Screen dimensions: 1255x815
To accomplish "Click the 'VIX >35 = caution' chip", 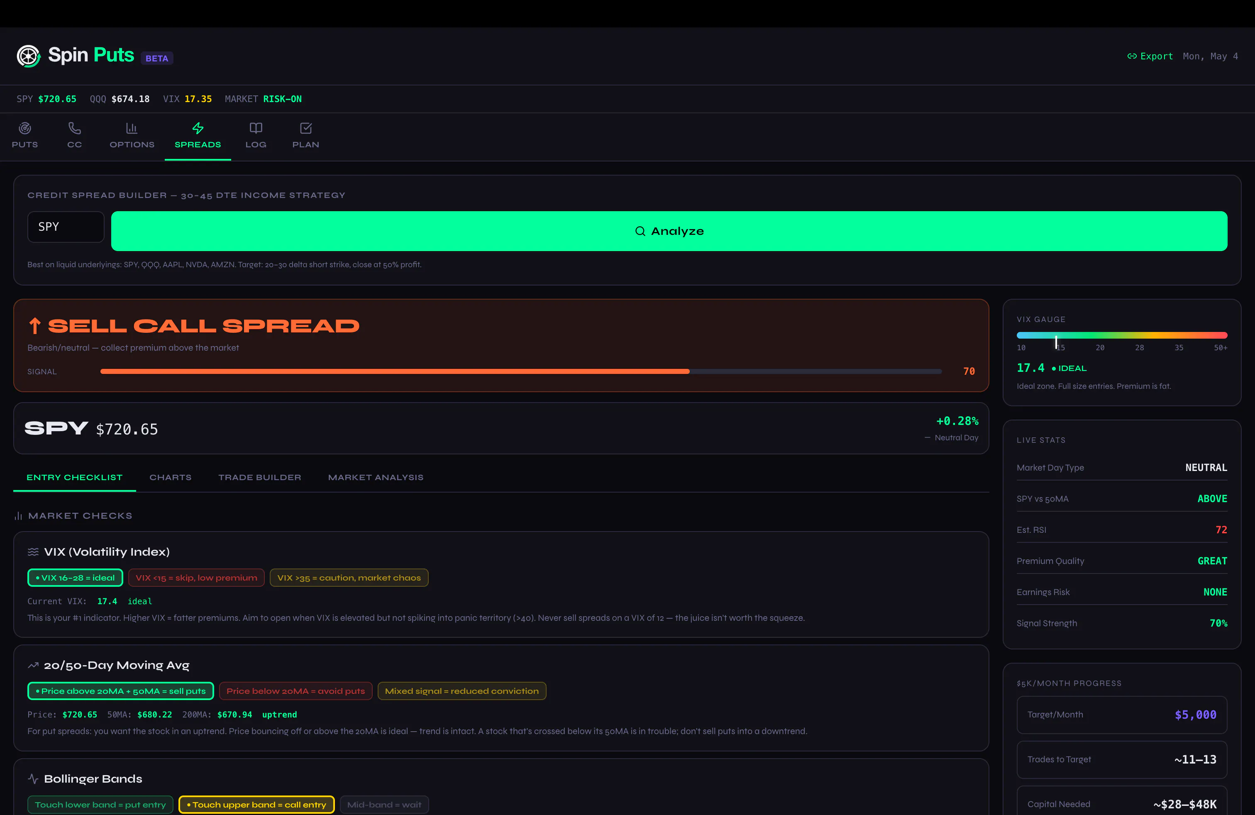I will pyautogui.click(x=349, y=578).
